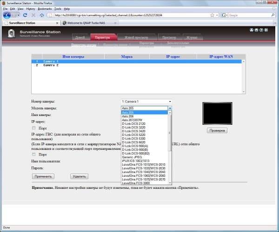Click the model dropdown list scrollbar thumb
Image resolution: width=279 pixels, height=232 pixels.
[x=170, y=133]
